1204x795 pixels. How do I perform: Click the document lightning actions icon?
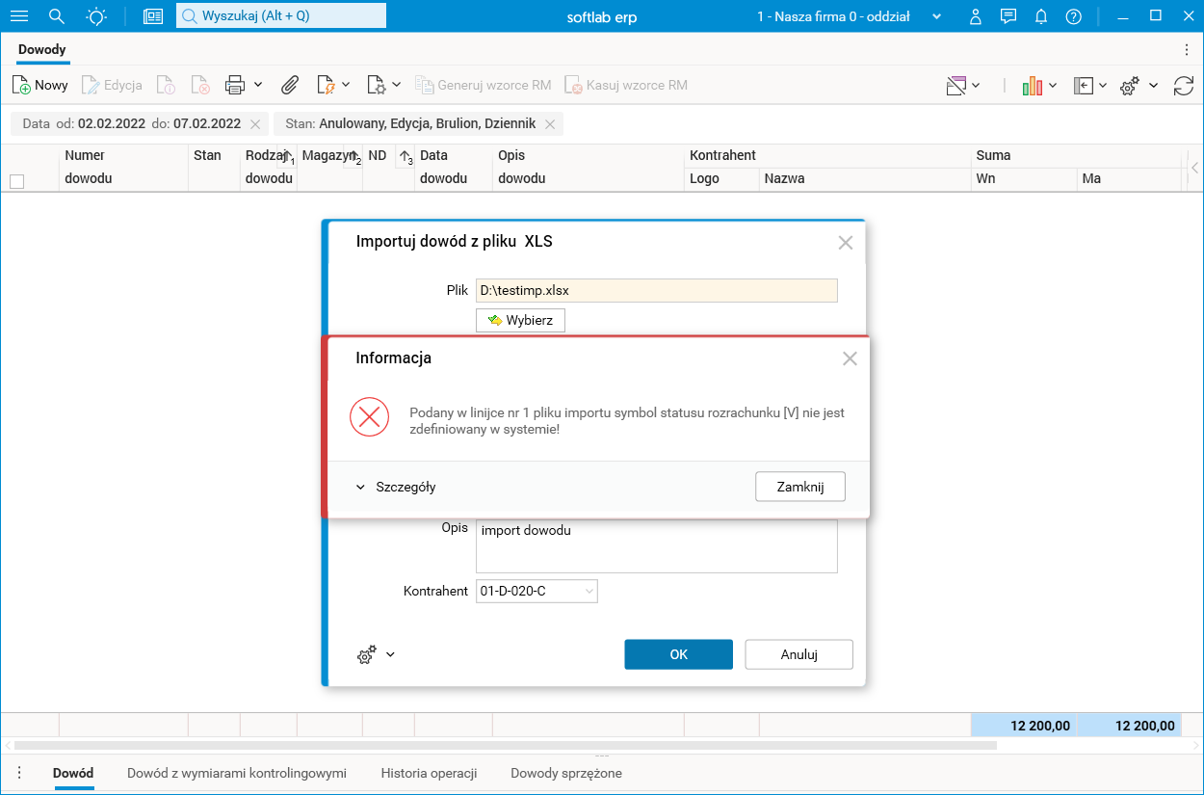pyautogui.click(x=326, y=85)
